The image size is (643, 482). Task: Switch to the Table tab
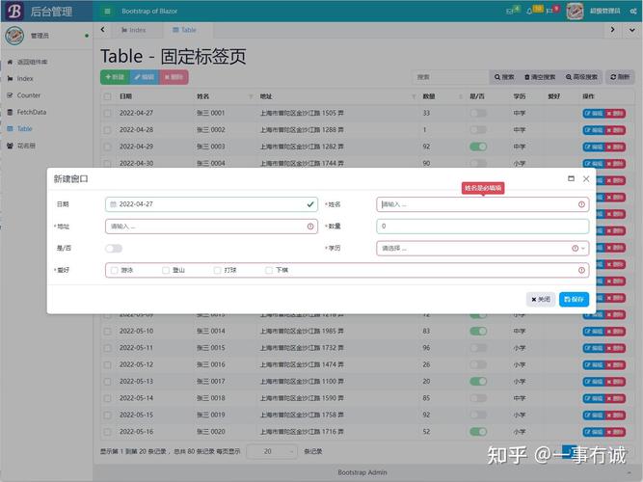click(x=184, y=30)
